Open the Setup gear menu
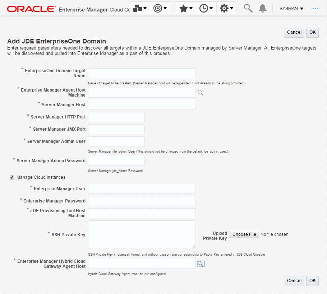The image size is (327, 294). [226, 8]
